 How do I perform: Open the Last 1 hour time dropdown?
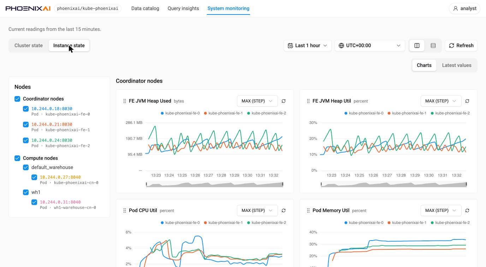[308, 46]
